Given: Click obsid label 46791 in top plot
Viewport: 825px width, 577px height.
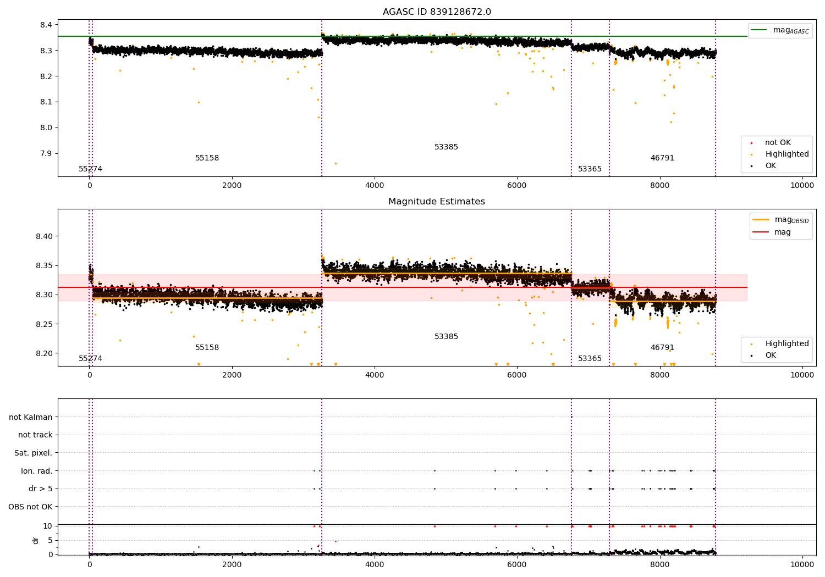Looking at the screenshot, I should tap(662, 158).
